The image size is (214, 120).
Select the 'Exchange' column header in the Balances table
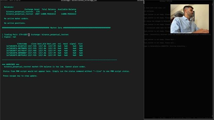tap(29, 9)
